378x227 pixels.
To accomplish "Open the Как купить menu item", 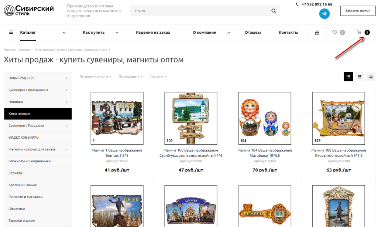I will [x=93, y=33].
